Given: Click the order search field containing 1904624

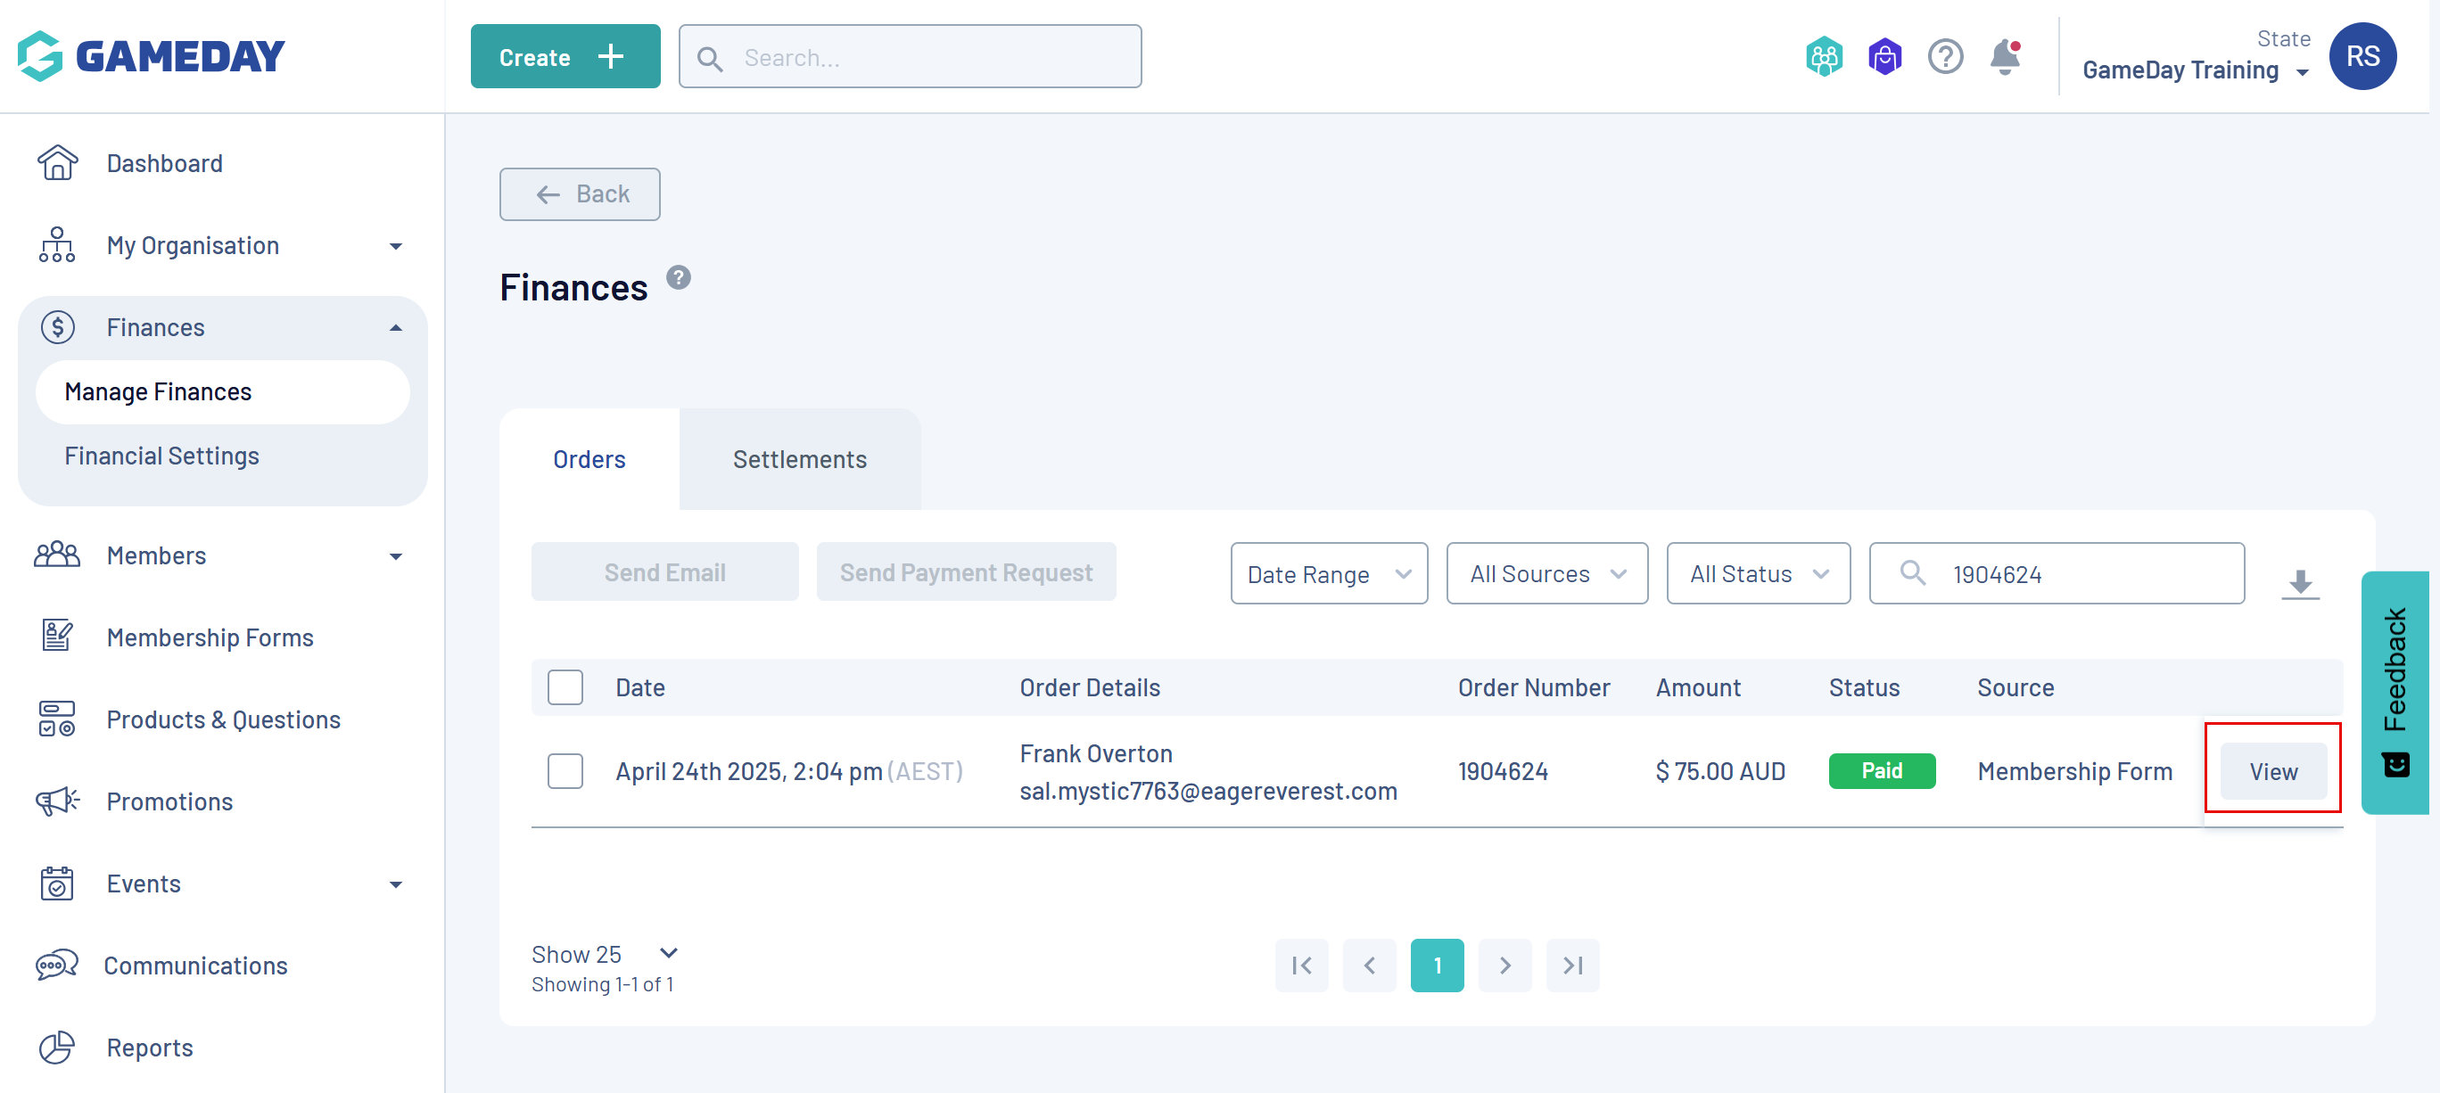Looking at the screenshot, I should [x=2084, y=574].
